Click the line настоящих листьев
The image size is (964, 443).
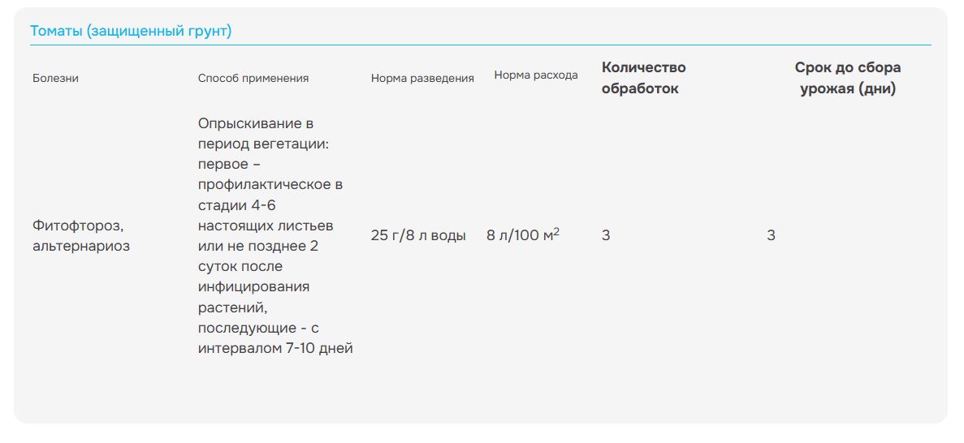point(266,226)
